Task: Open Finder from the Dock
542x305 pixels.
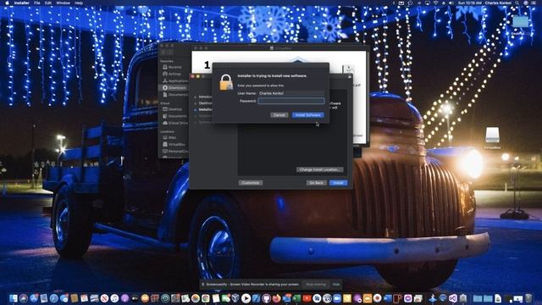Action: 14,298
